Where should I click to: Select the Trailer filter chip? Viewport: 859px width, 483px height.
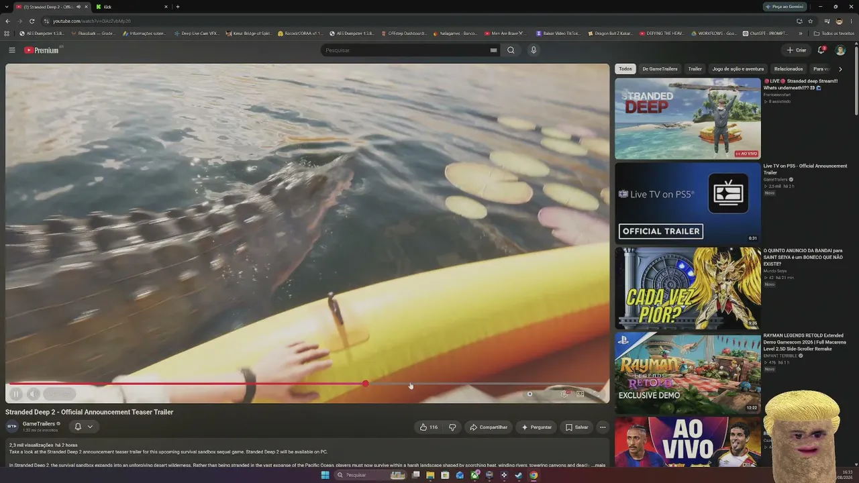tap(695, 69)
